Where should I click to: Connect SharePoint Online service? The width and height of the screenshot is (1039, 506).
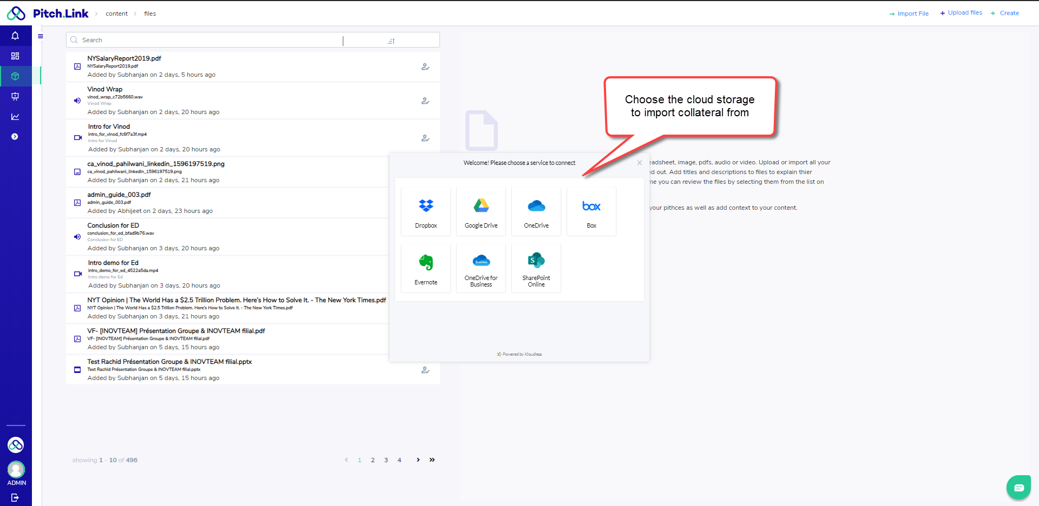click(536, 268)
